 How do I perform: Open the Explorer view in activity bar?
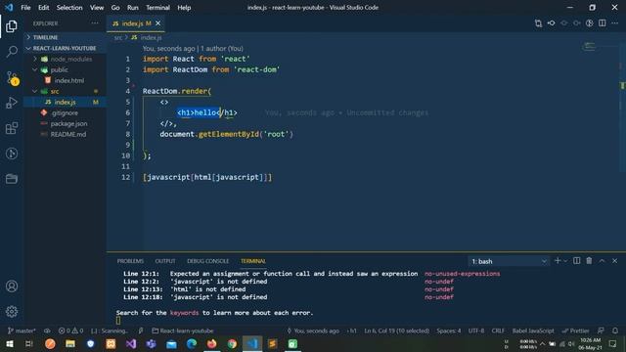click(x=12, y=26)
